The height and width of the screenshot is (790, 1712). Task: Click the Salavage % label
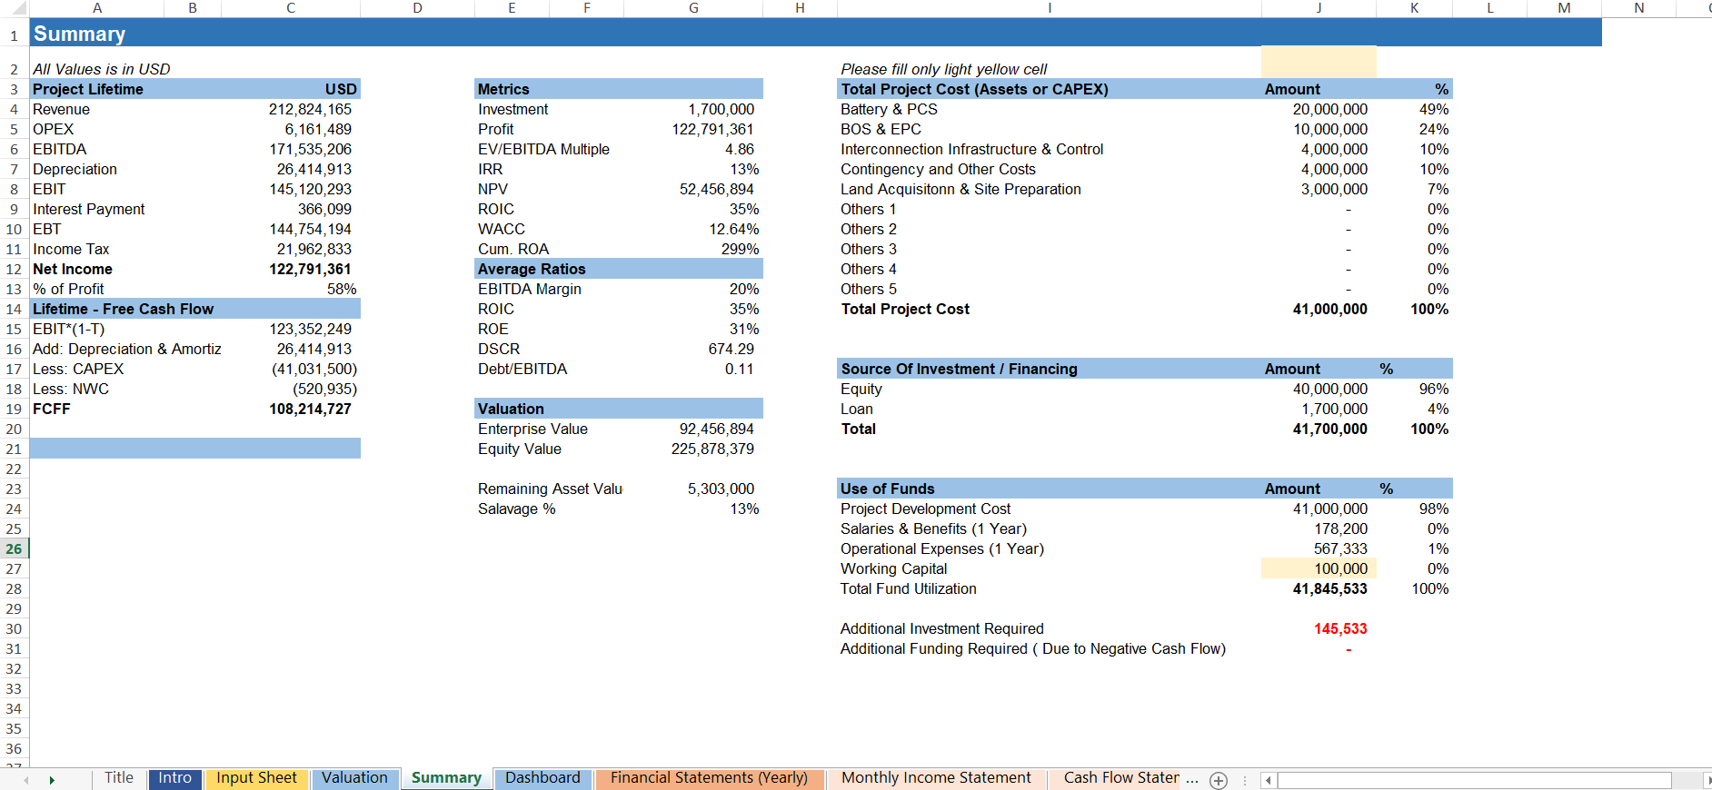click(x=516, y=509)
